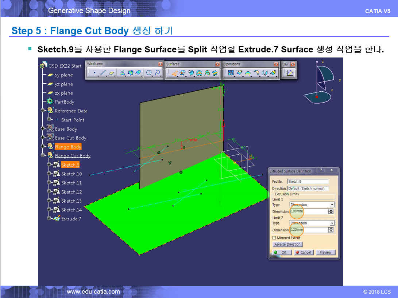Screen dimensions: 398x298
Task: Click the Reverse Direction button
Action: tap(287, 245)
